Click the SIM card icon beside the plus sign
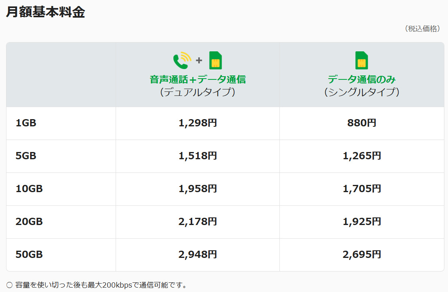The image size is (448, 292). 216,61
